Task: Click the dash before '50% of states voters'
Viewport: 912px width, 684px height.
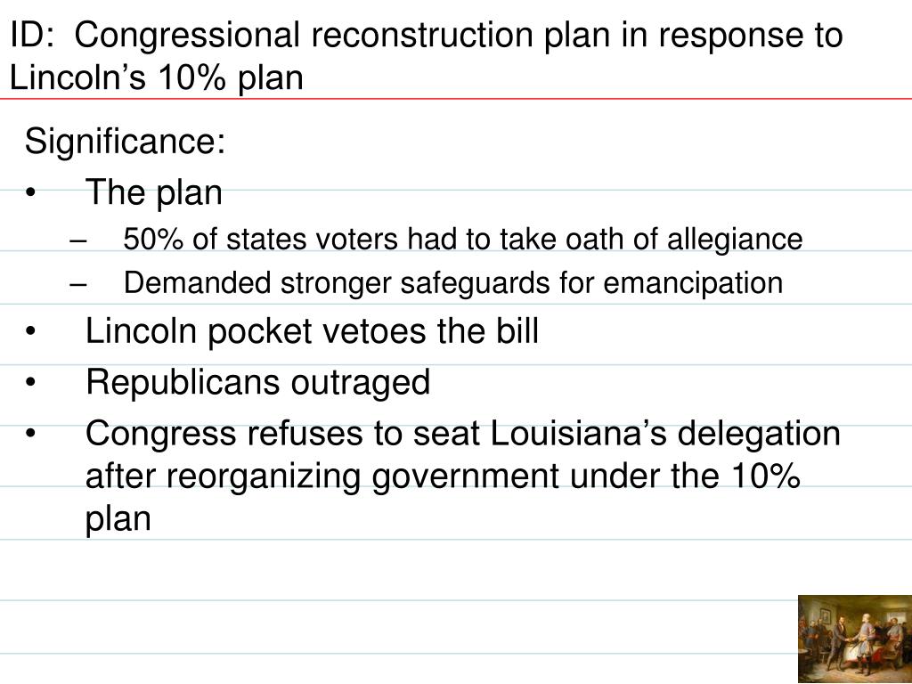Action: click(77, 240)
